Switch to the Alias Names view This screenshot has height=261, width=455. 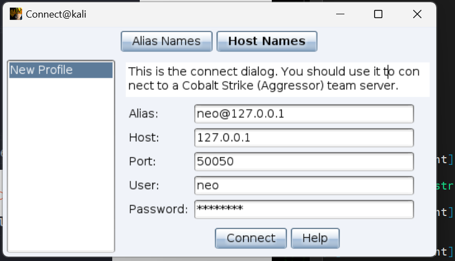167,41
